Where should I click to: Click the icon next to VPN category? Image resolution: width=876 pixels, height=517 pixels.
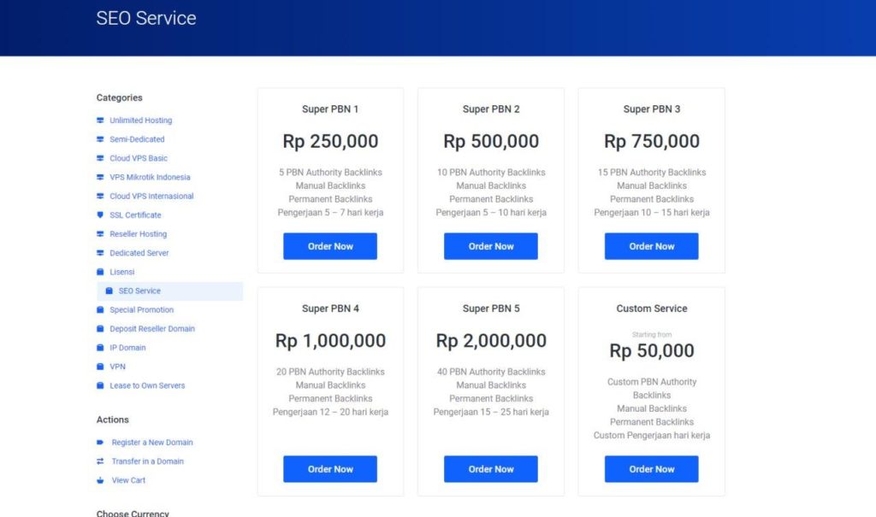pos(100,367)
